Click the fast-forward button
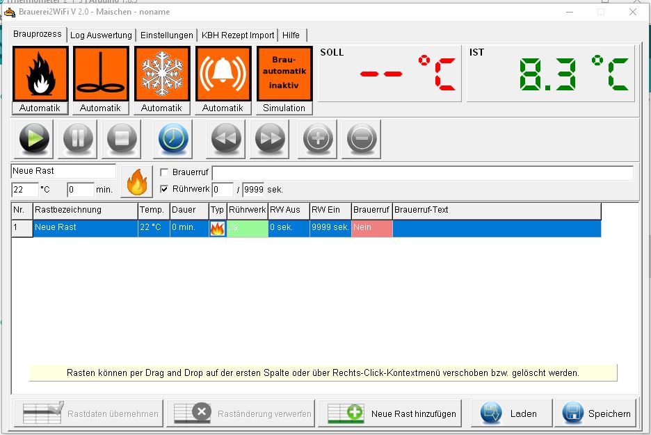651x435 pixels. (x=271, y=138)
